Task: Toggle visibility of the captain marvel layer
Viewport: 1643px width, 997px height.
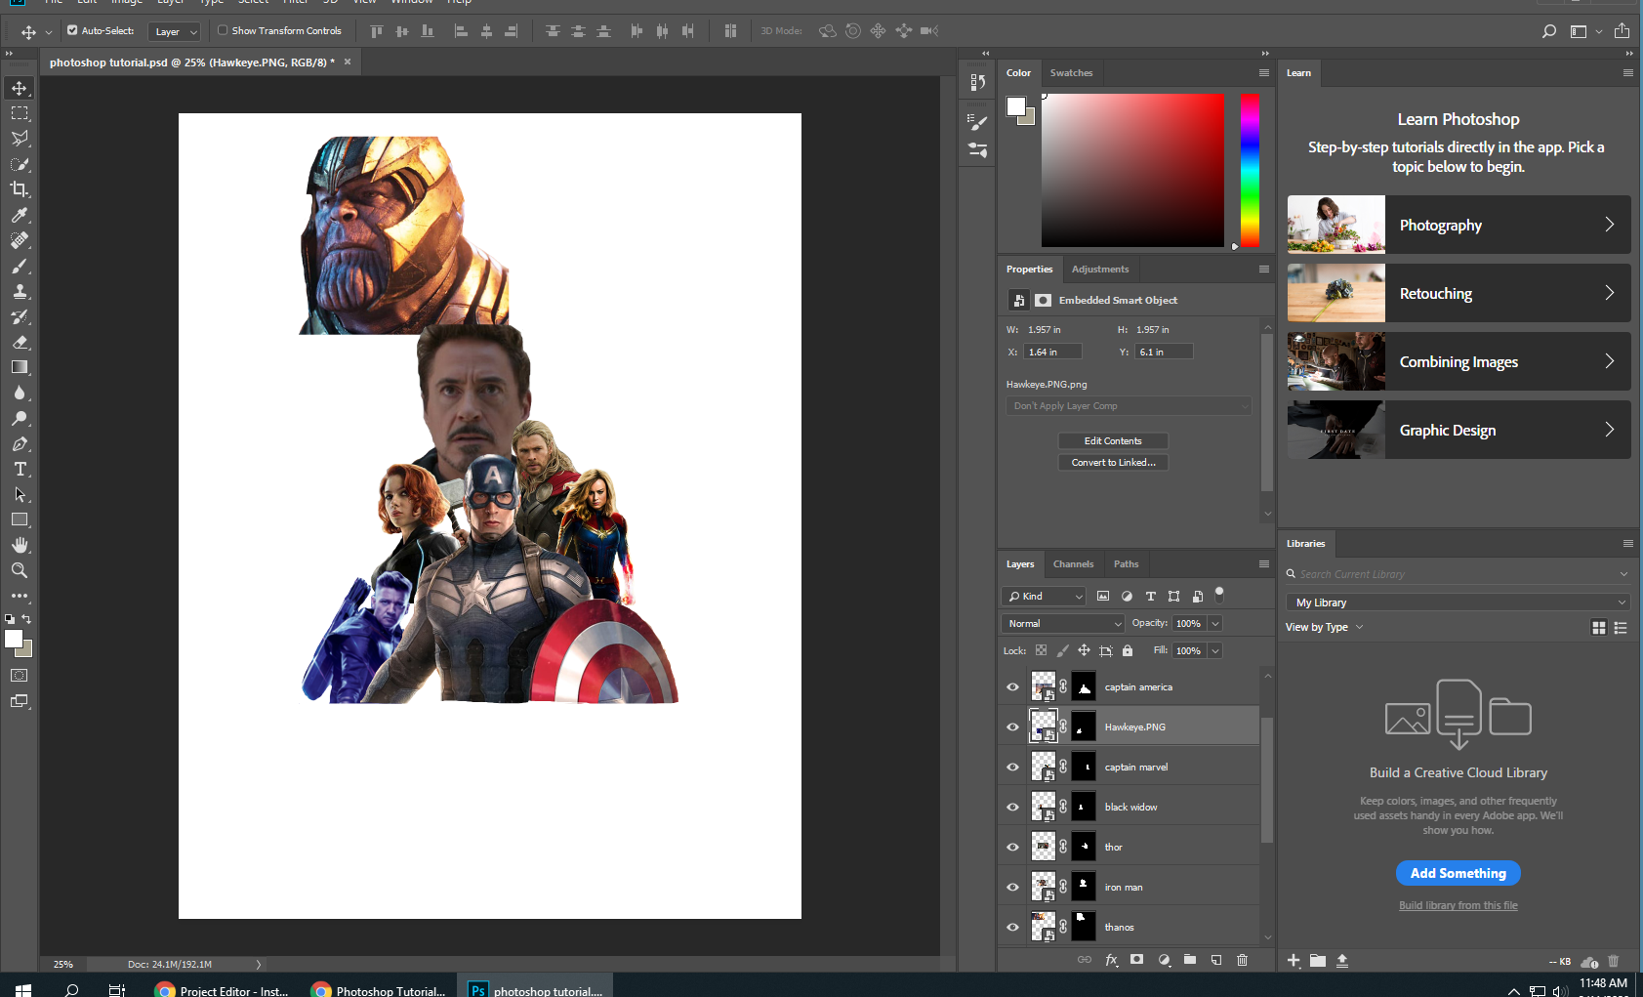Action: tap(1012, 767)
